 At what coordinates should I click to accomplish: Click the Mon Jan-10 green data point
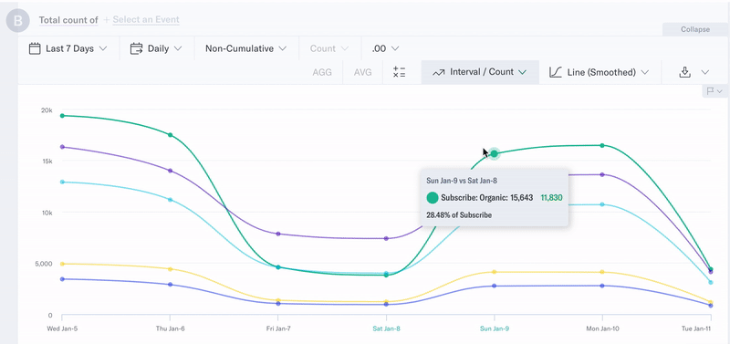click(x=602, y=146)
